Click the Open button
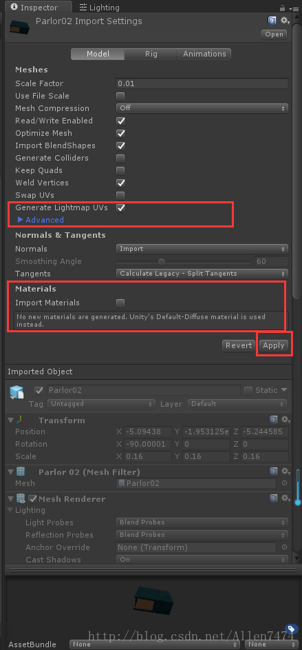This screenshot has width=302, height=650. click(x=274, y=34)
